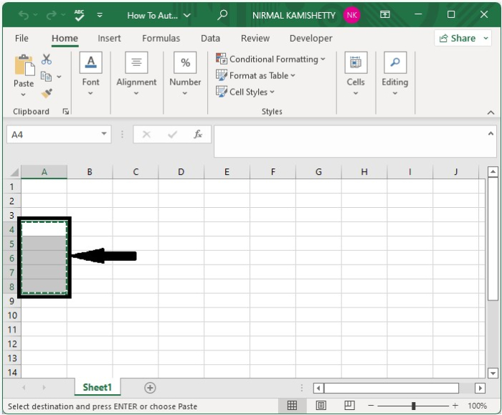
Task: Select row 10 header
Action: click(12, 315)
